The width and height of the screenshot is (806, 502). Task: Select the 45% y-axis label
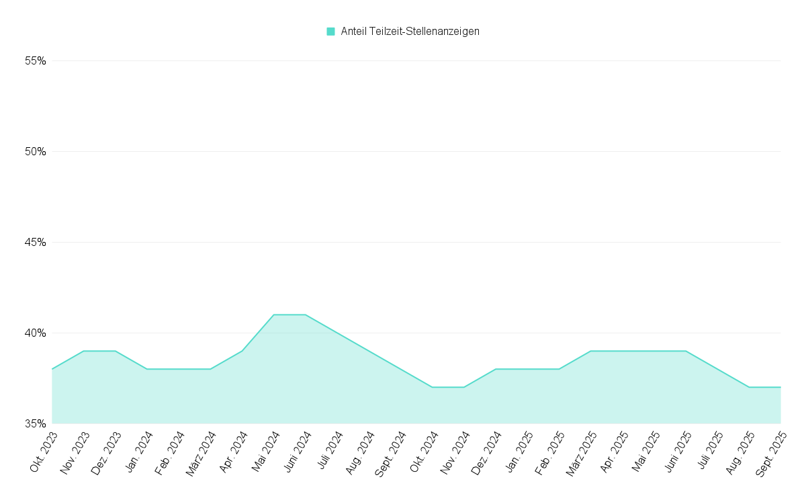point(35,243)
